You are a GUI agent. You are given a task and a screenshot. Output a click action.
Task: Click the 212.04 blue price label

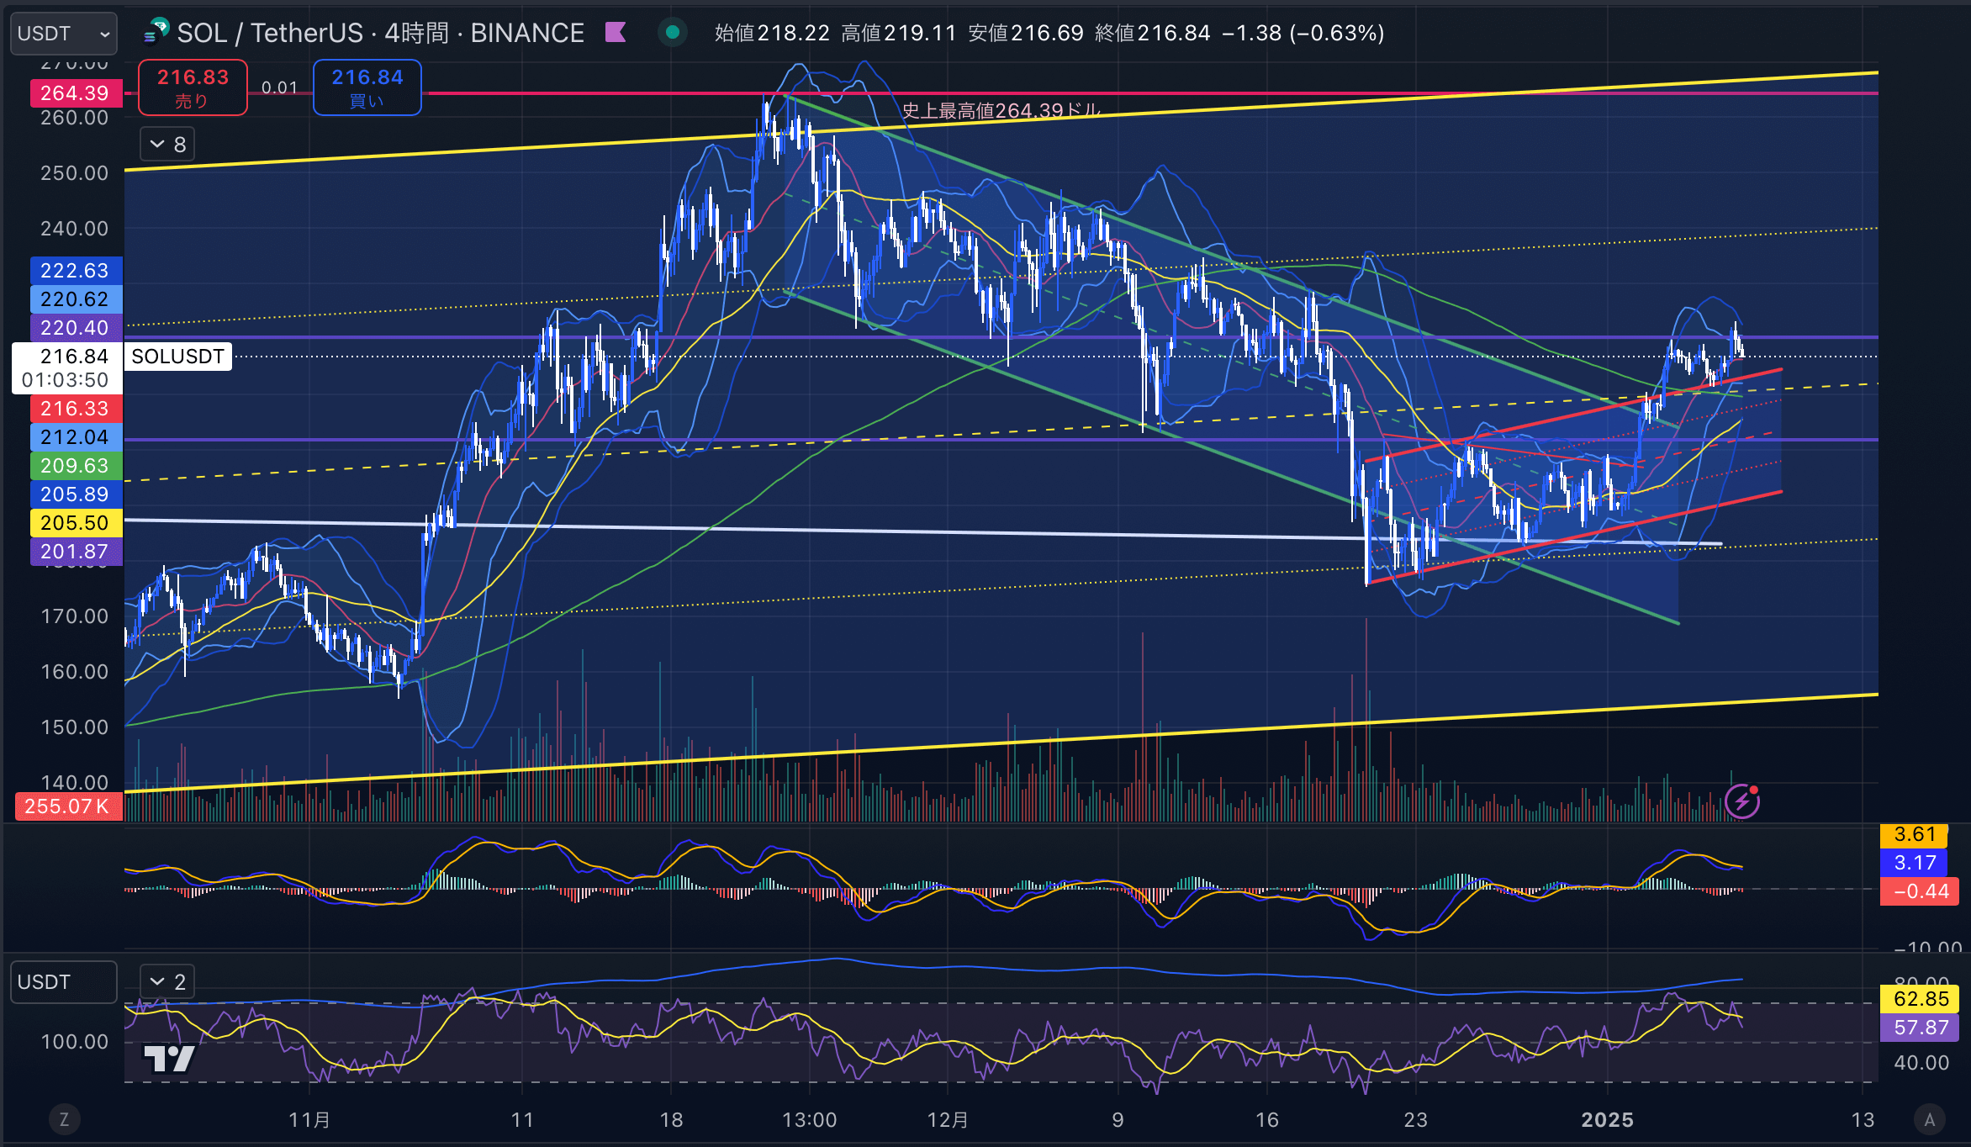coord(76,437)
